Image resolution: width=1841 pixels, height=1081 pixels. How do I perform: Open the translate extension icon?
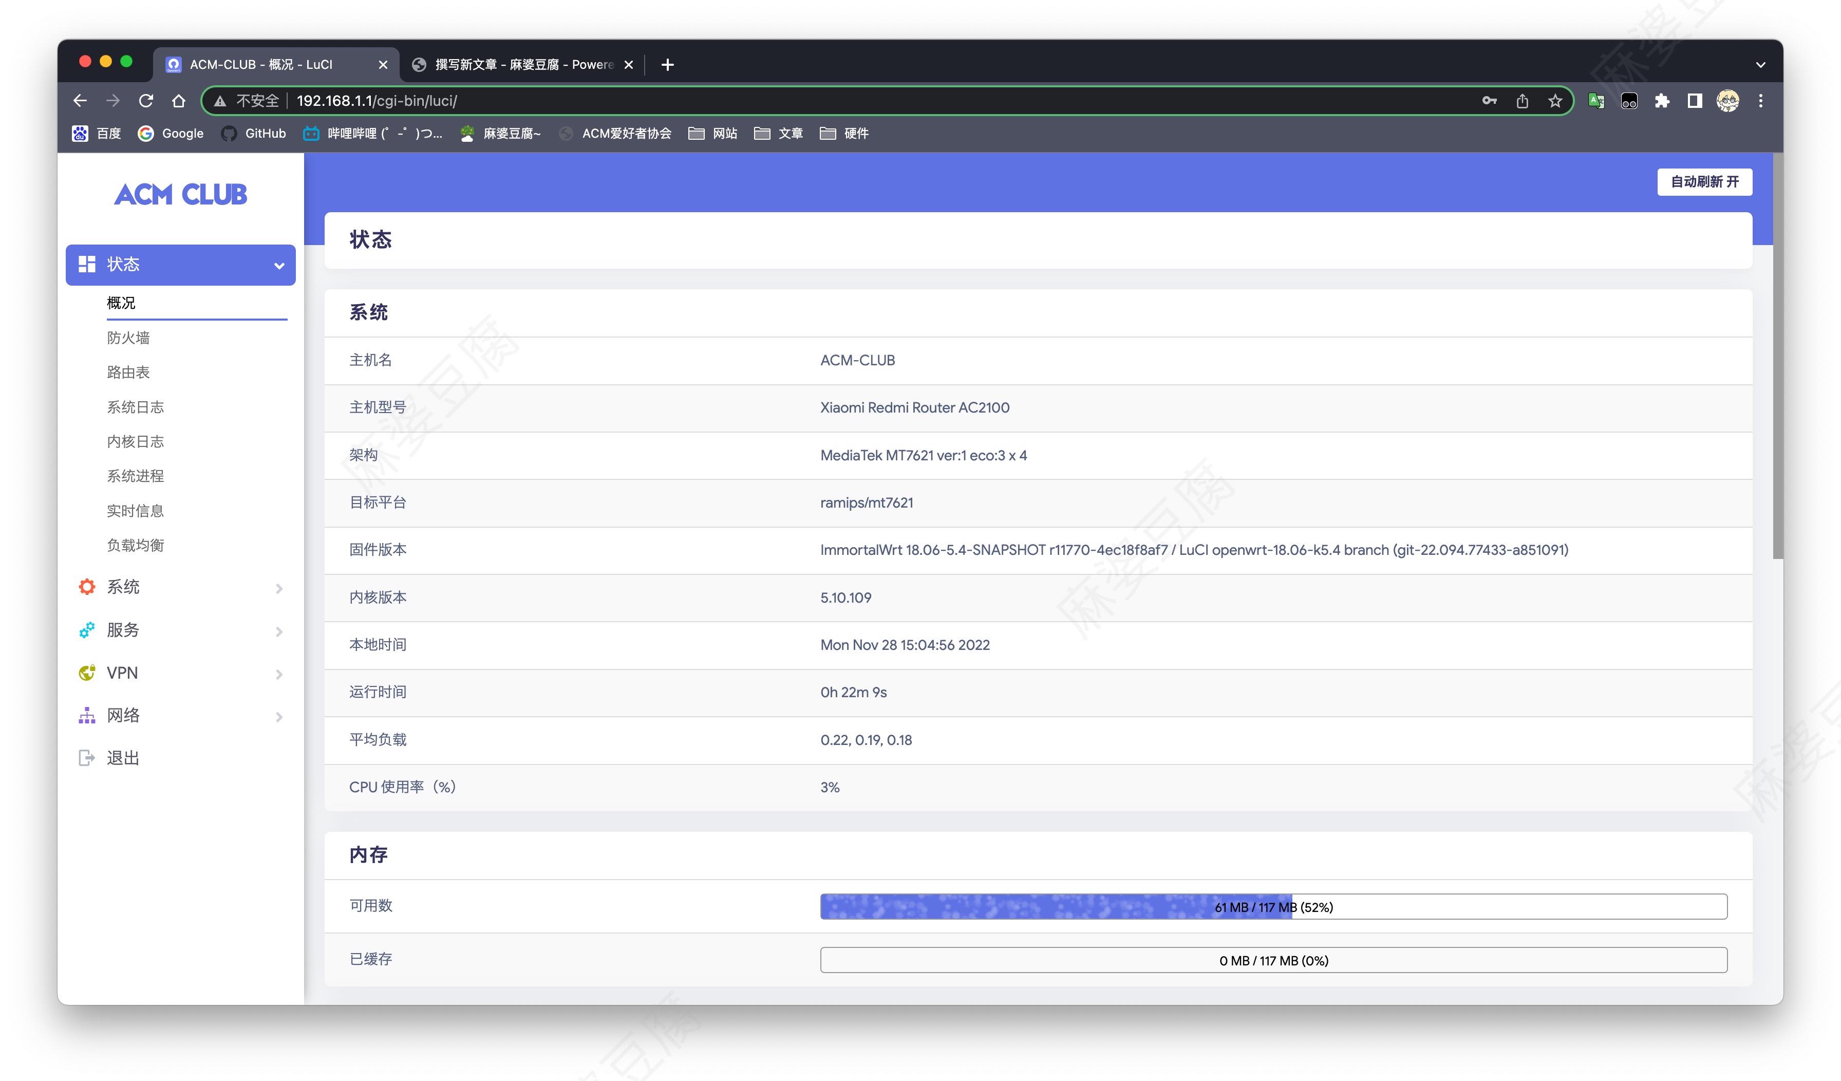[1596, 101]
